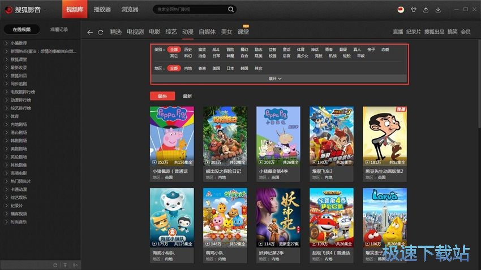Switch to 视频库 tab
This screenshot has width=481, height=270.
[75, 9]
